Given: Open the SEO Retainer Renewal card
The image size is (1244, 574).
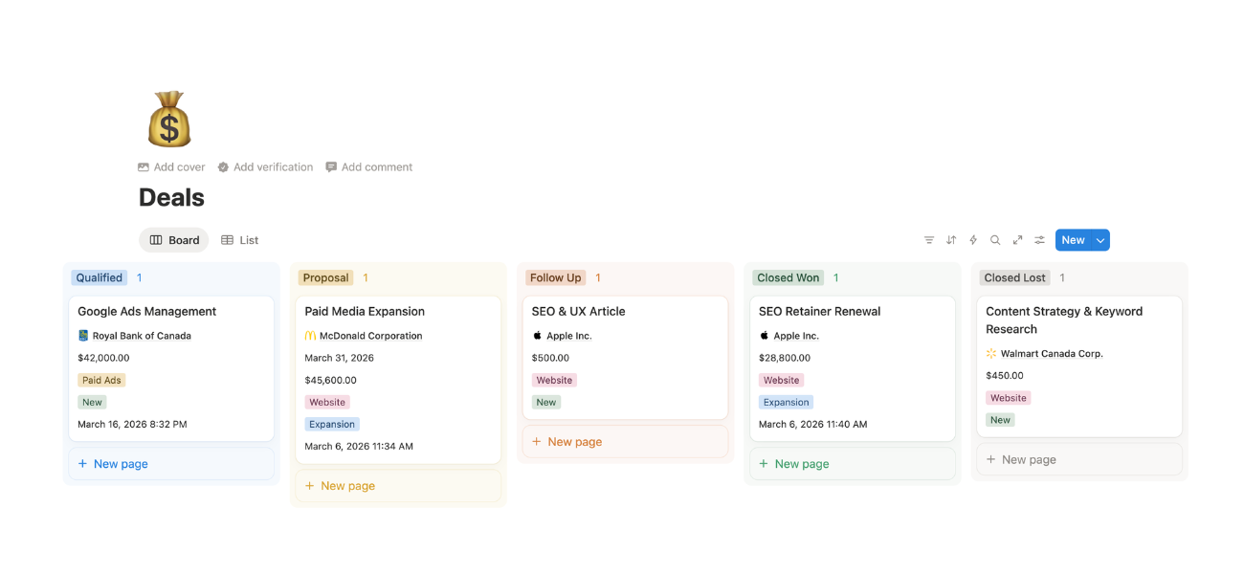Looking at the screenshot, I should (852, 368).
